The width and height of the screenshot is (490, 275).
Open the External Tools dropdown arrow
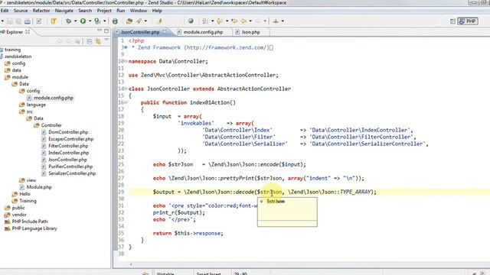104,21
